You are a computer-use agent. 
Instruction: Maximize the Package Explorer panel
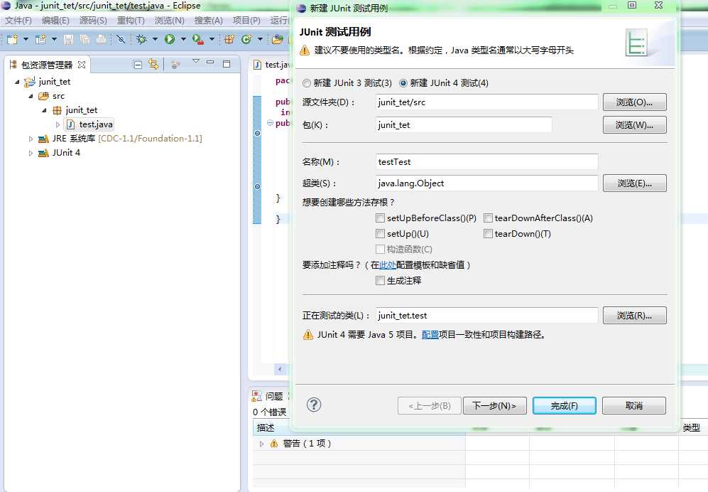click(x=227, y=64)
